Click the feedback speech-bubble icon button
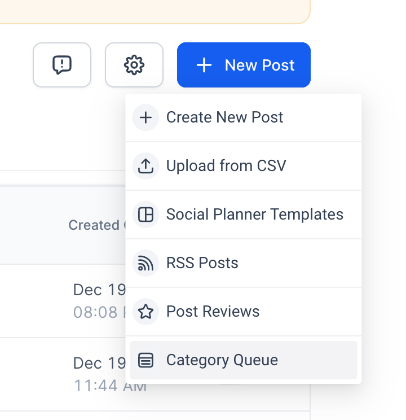The width and height of the screenshot is (406, 420). [62, 65]
